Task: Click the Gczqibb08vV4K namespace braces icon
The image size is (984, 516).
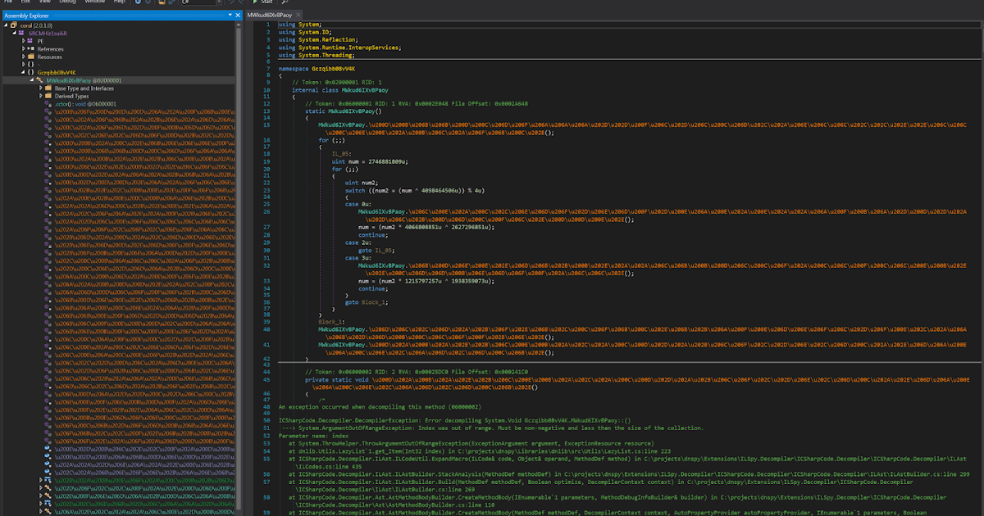Action: (x=31, y=72)
